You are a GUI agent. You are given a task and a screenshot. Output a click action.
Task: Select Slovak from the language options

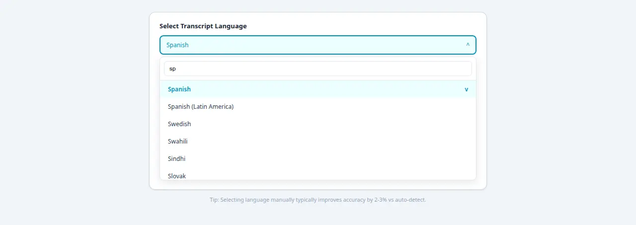click(318, 174)
